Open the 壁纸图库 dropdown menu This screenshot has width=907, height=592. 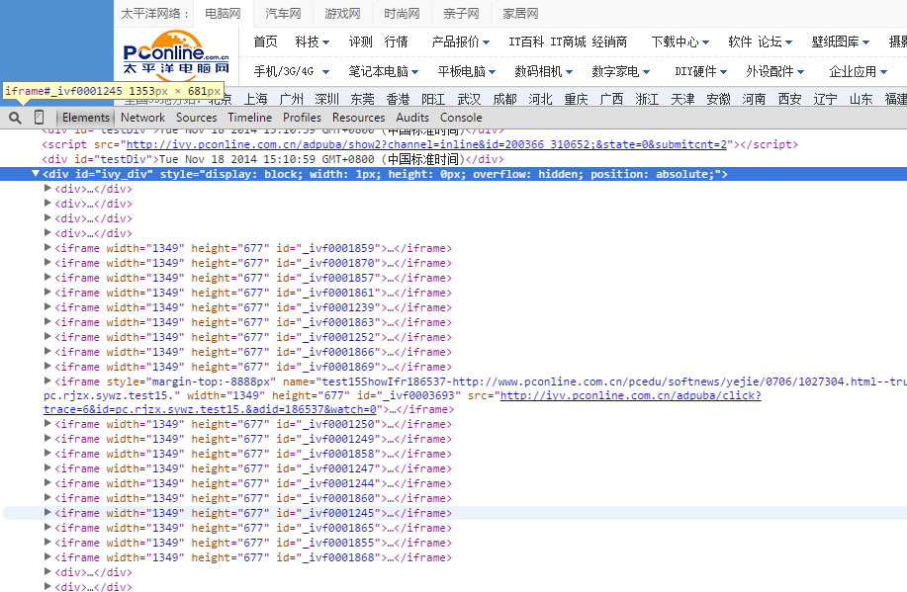click(x=841, y=42)
